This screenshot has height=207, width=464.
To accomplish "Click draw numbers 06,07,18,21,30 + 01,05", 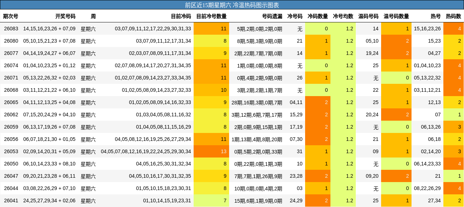I will pos(49,139).
